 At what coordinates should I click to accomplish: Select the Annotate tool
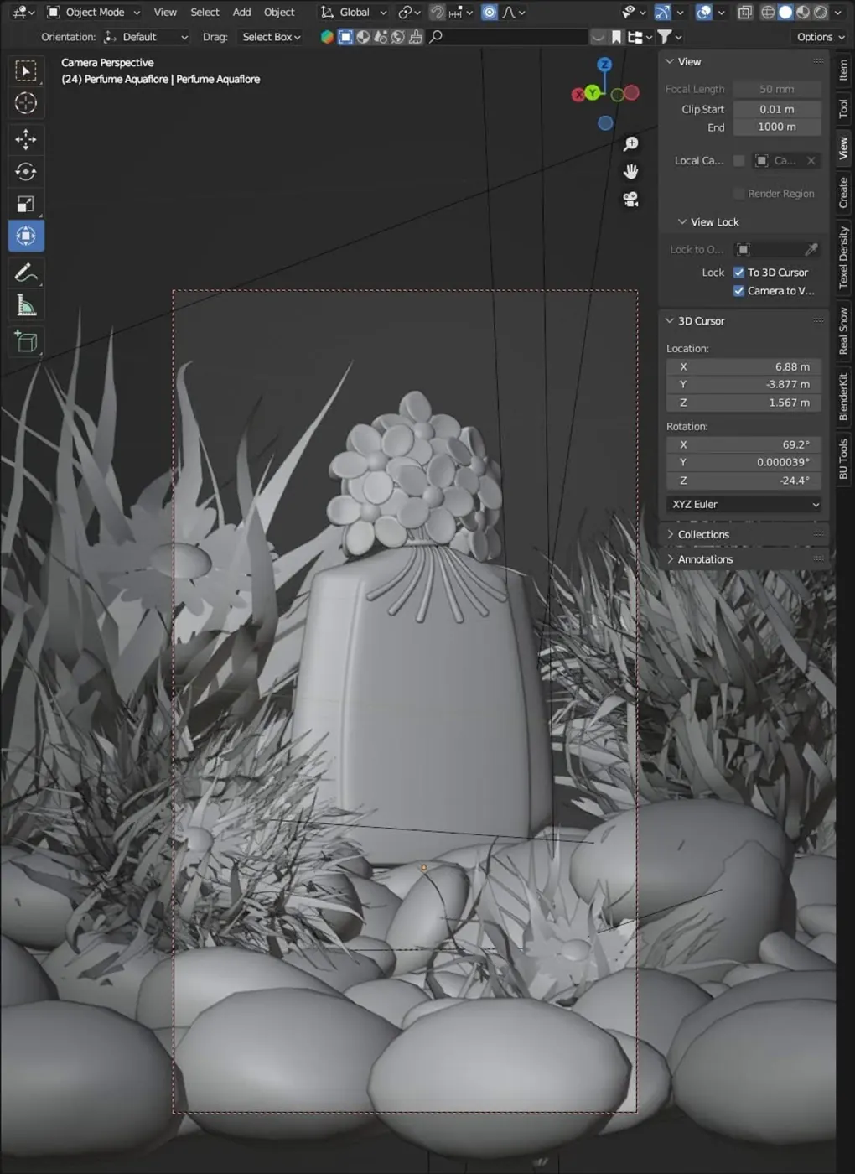pyautogui.click(x=26, y=273)
